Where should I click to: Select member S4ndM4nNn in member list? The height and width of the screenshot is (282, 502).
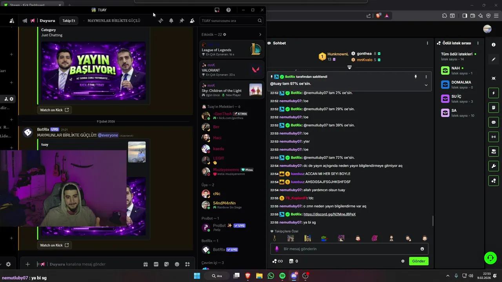click(231, 205)
